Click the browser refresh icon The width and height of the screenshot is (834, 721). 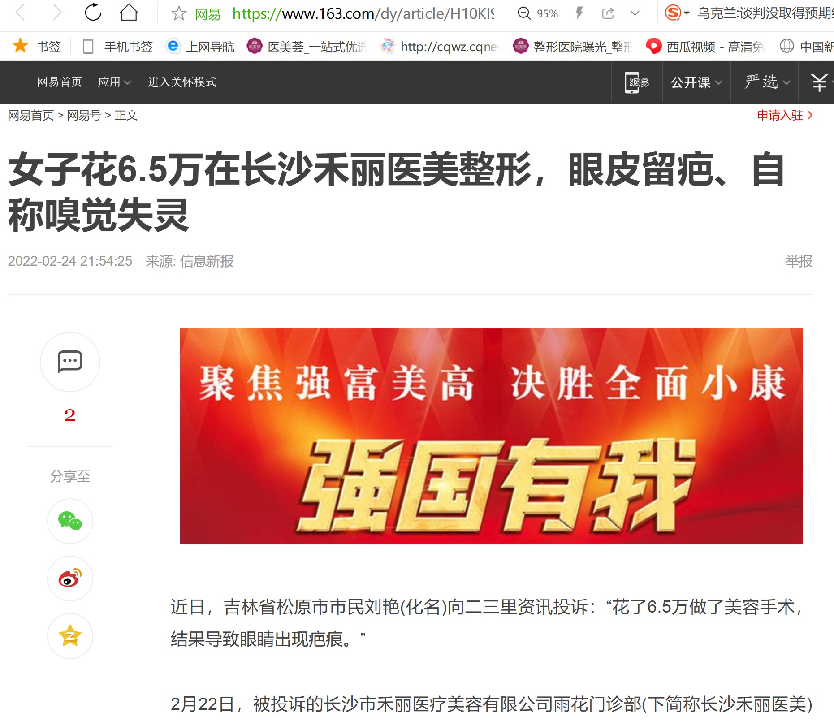pyautogui.click(x=93, y=13)
